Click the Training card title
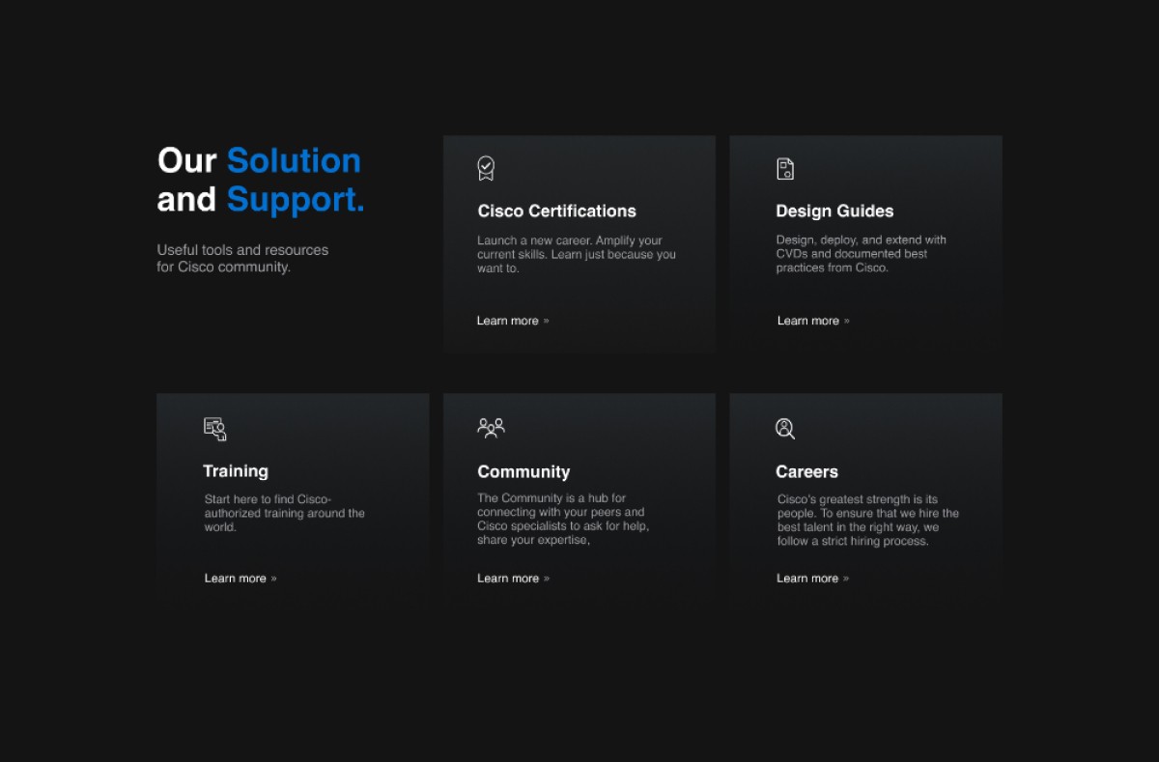Image resolution: width=1159 pixels, height=762 pixels. click(x=236, y=471)
